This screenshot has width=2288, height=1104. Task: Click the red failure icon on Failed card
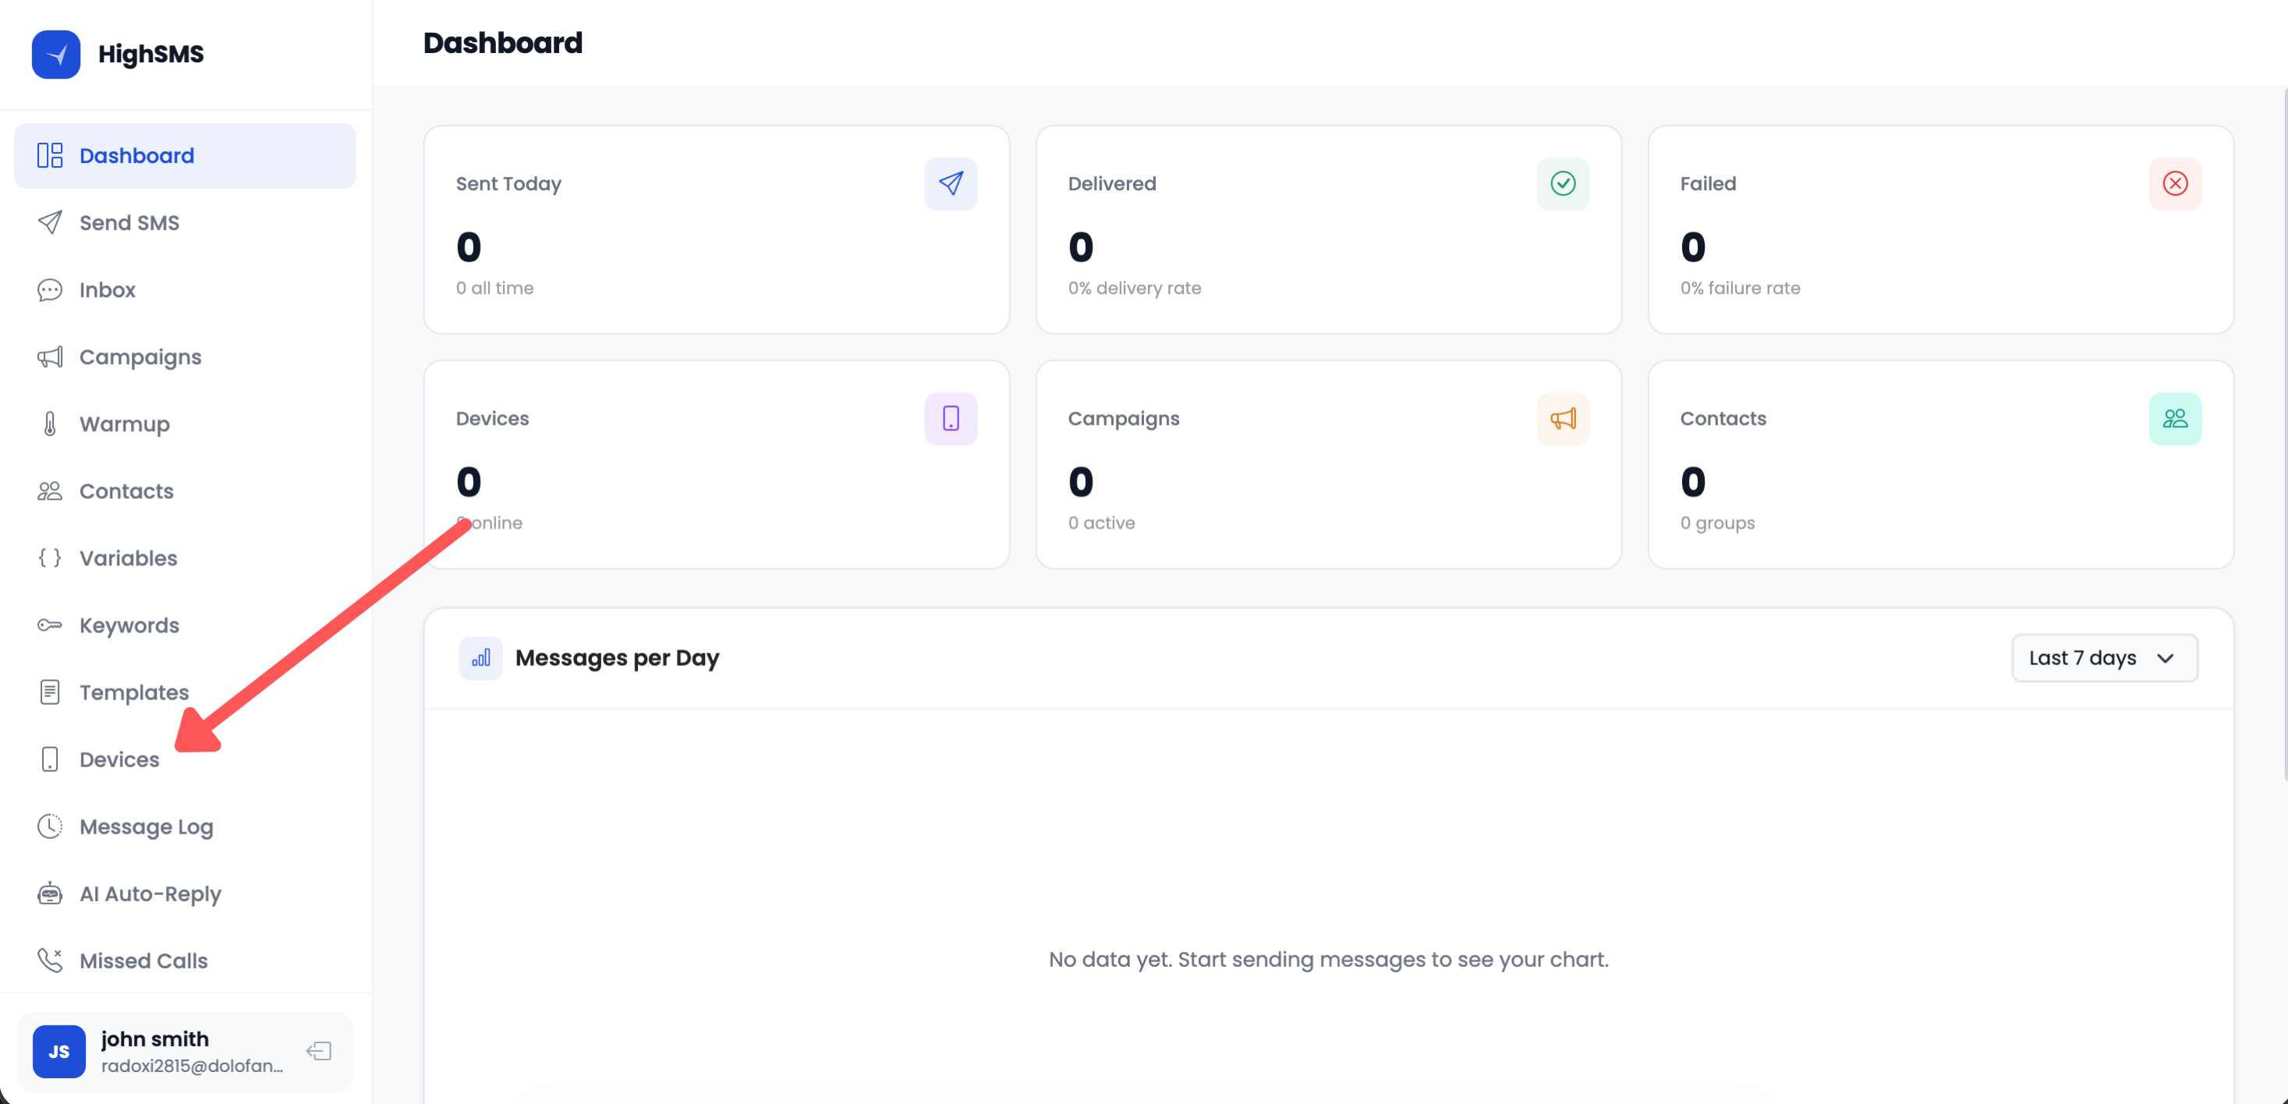click(x=2175, y=184)
